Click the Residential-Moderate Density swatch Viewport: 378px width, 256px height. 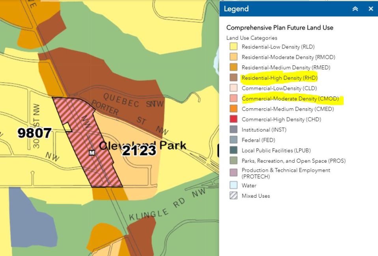(x=233, y=57)
